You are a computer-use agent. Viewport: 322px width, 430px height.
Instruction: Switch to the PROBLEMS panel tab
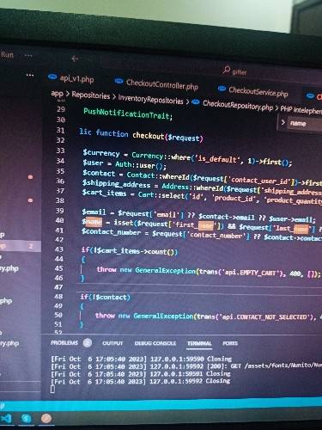64,342
